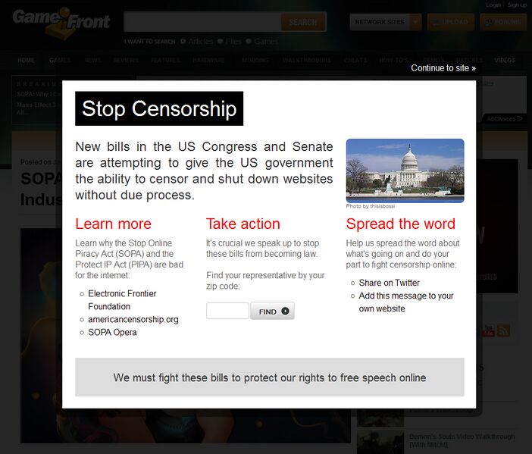This screenshot has height=454, width=532.
Task: Select the Files search radio option
Action: point(220,42)
